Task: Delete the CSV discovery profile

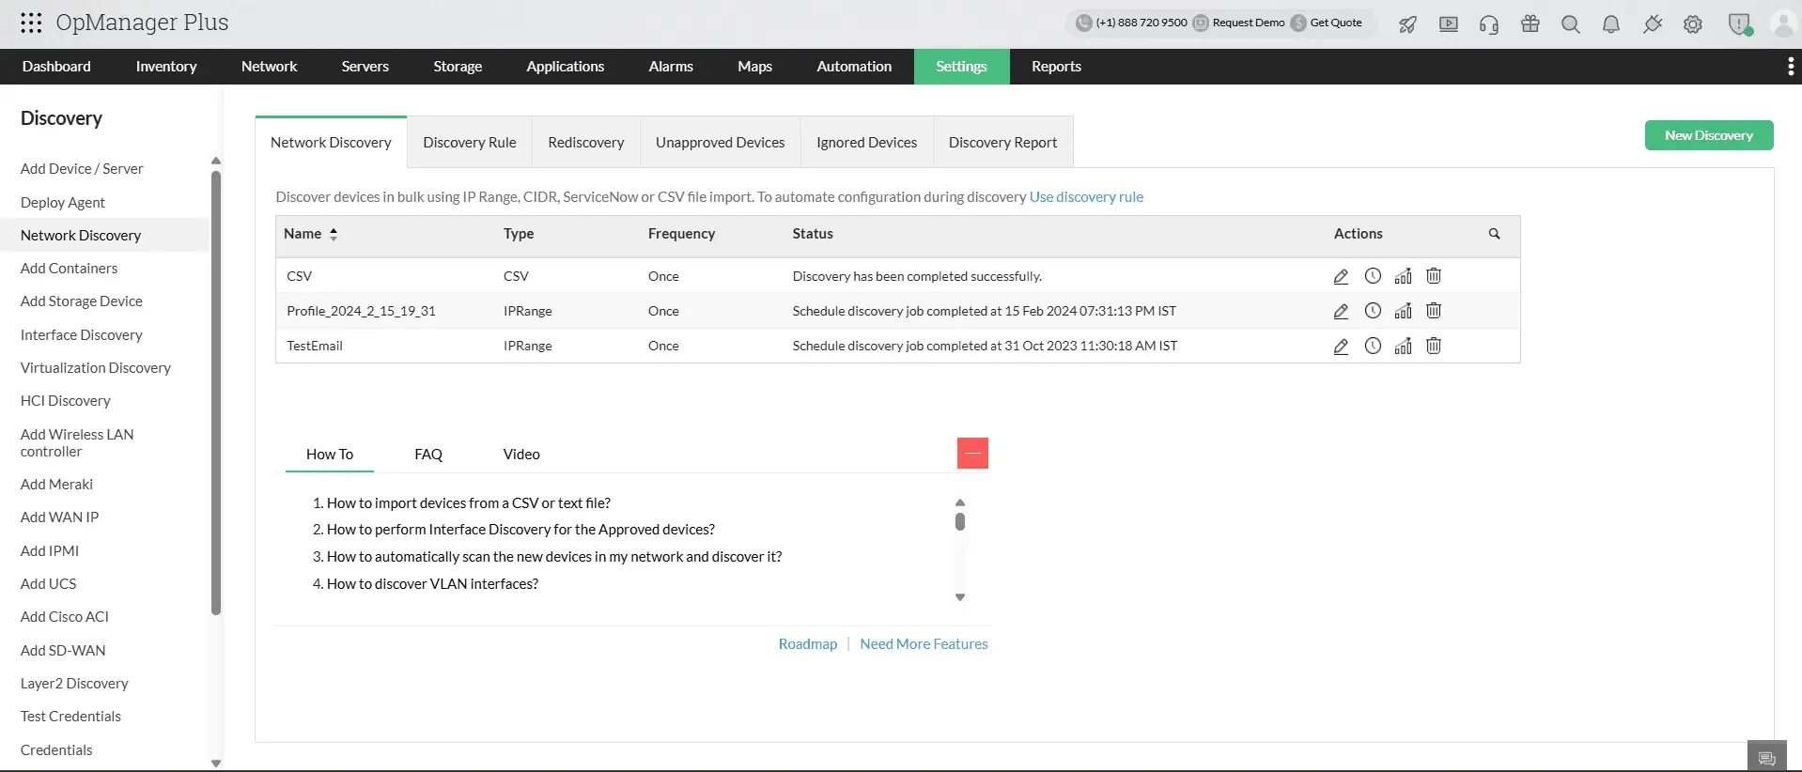Action: point(1434,276)
